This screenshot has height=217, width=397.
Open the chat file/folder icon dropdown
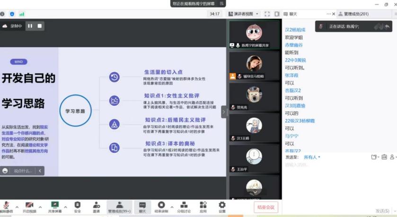pyautogui.click(x=375, y=157)
